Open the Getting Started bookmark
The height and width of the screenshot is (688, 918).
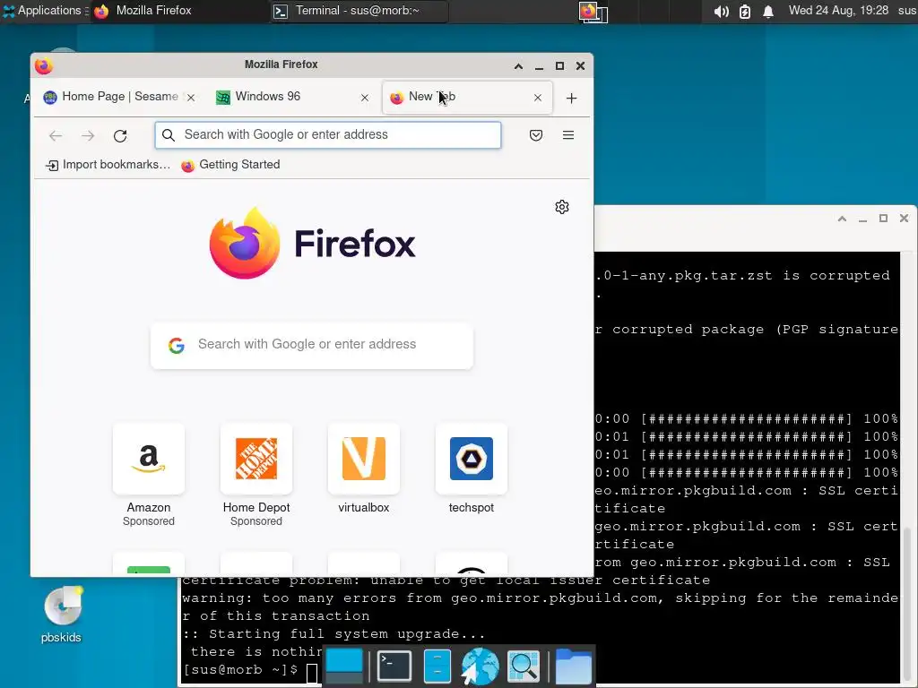230,165
